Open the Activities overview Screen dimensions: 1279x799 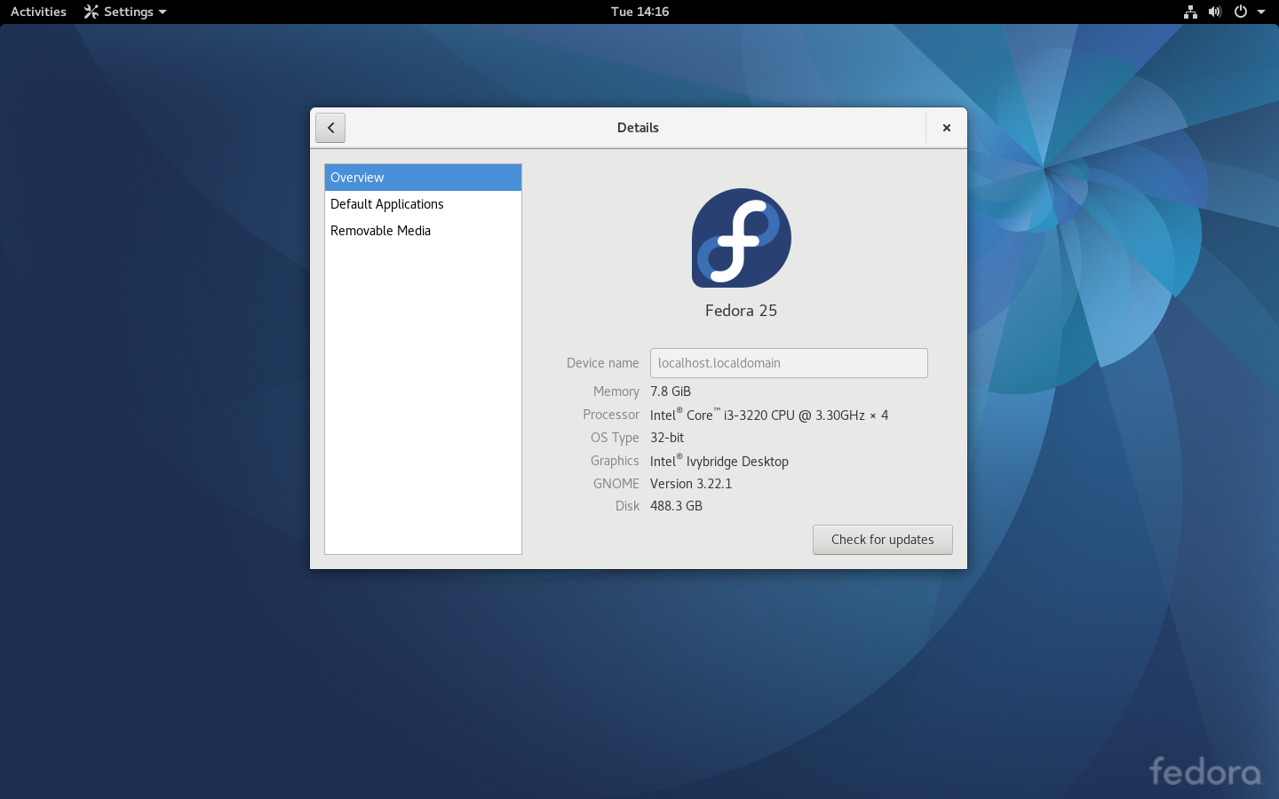tap(37, 12)
